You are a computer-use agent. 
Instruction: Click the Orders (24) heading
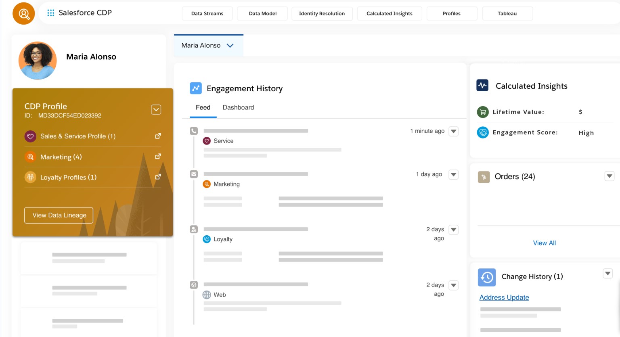click(x=515, y=176)
